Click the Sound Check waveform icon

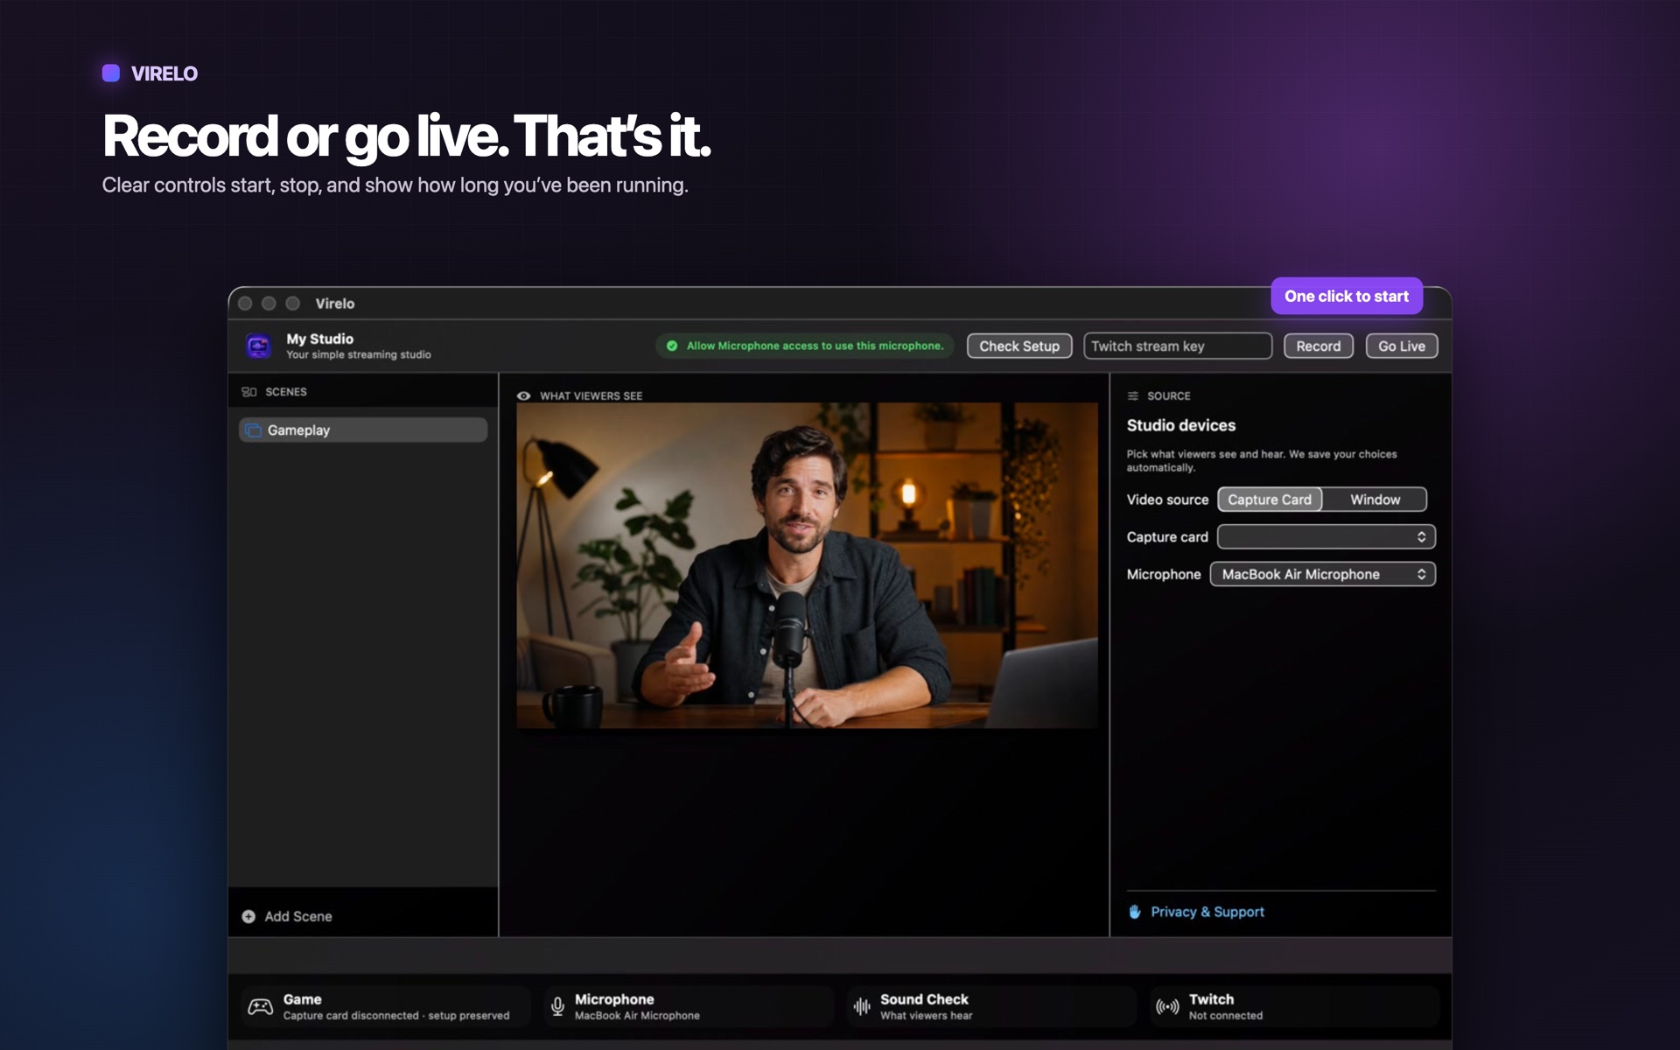862,1007
